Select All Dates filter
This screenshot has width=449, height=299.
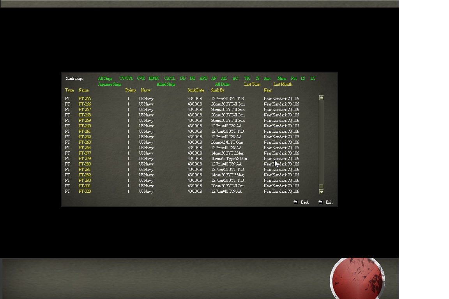[x=222, y=84]
